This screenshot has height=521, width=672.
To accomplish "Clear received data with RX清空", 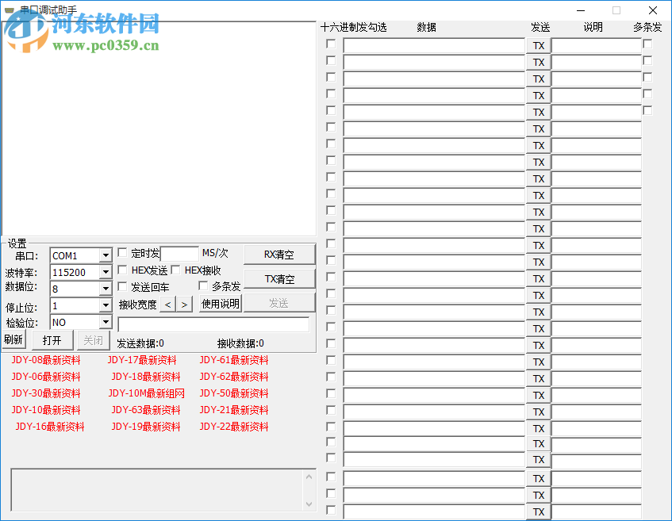I will pyautogui.click(x=279, y=254).
